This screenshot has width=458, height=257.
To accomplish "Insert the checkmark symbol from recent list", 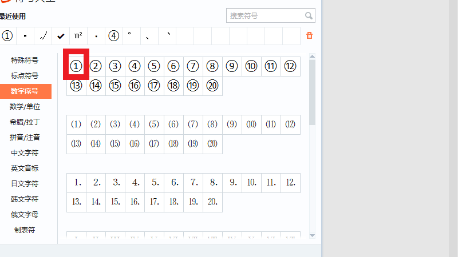I will click(61, 36).
